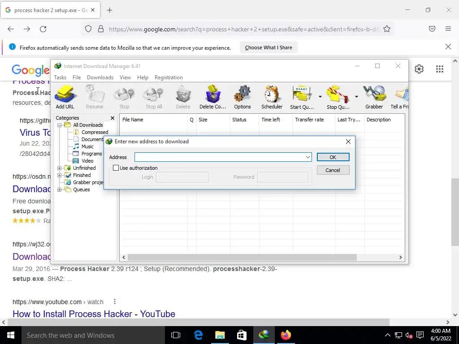Bookmark this page star icon
The height and width of the screenshot is (344, 459).
click(x=387, y=29)
